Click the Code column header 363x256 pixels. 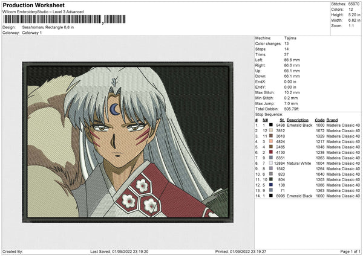pyautogui.click(x=319, y=120)
